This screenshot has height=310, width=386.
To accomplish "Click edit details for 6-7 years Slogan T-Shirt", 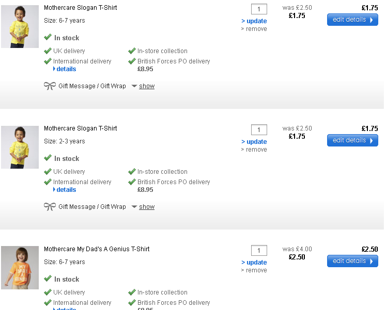I will 352,20.
